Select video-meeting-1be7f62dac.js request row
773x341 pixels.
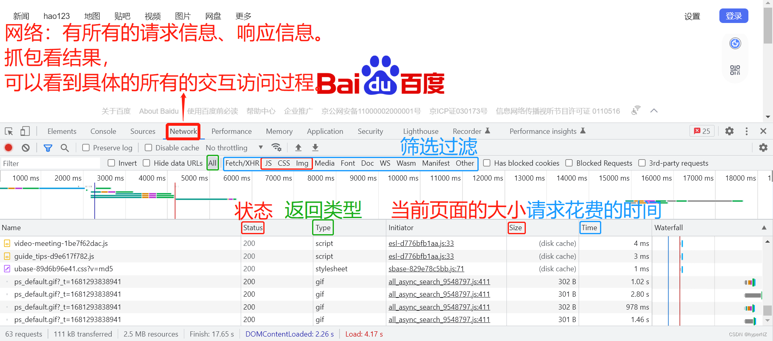click(121, 243)
